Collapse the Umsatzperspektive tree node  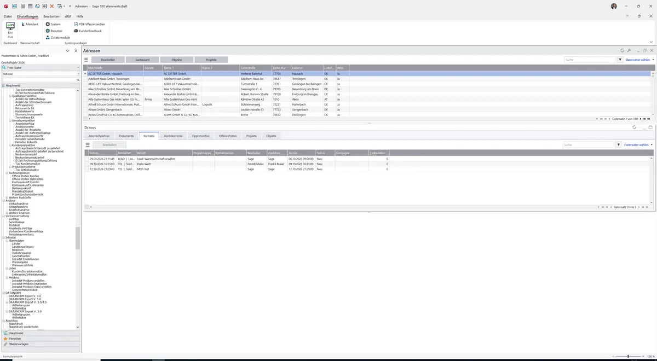click(10, 120)
